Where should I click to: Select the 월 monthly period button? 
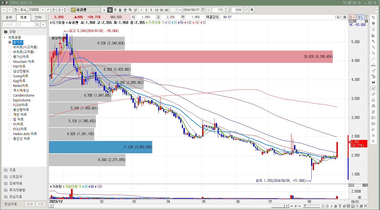pyautogui.click(x=120, y=10)
